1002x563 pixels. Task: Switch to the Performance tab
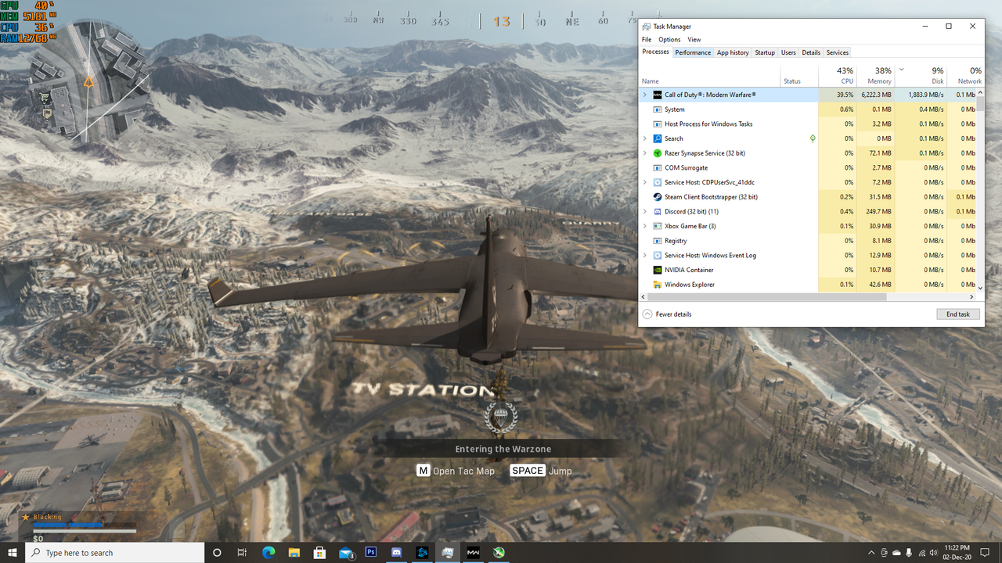click(x=693, y=52)
